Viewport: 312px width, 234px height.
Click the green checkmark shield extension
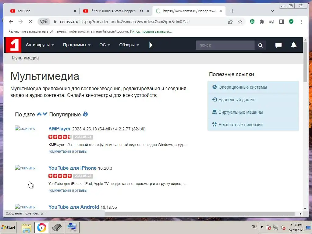(x=291, y=22)
